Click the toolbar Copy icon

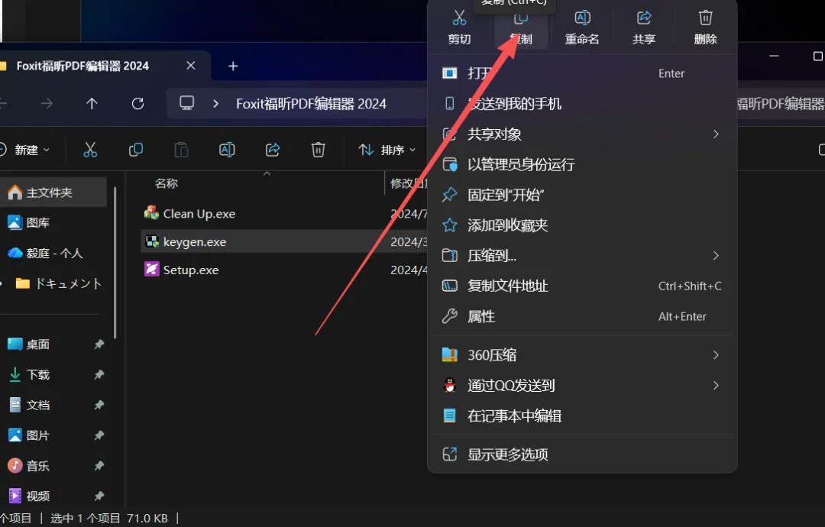click(136, 150)
